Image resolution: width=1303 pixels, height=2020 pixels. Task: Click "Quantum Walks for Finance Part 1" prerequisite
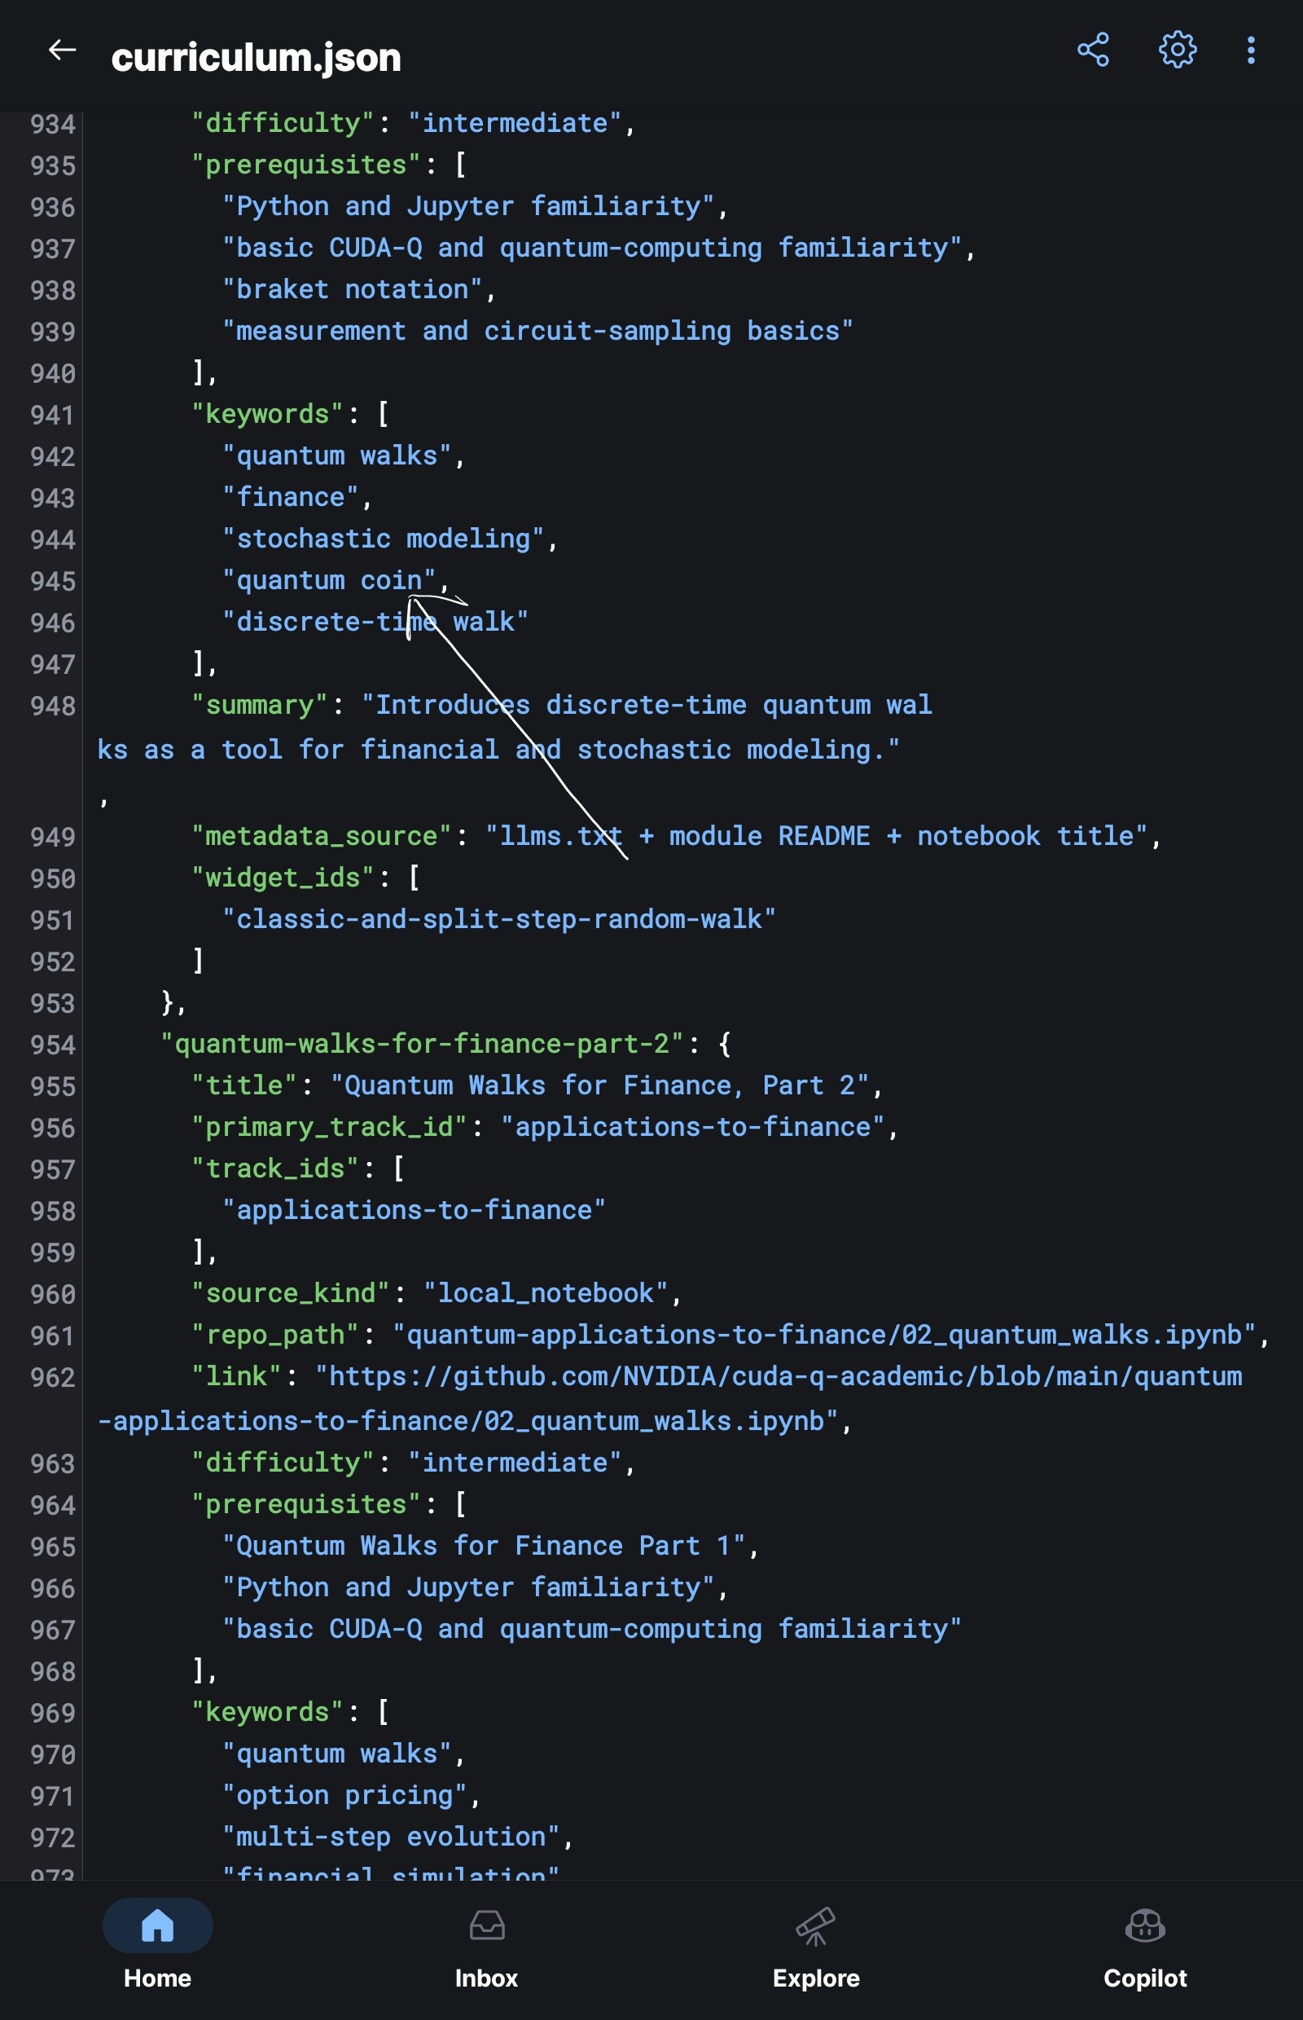(x=484, y=1545)
